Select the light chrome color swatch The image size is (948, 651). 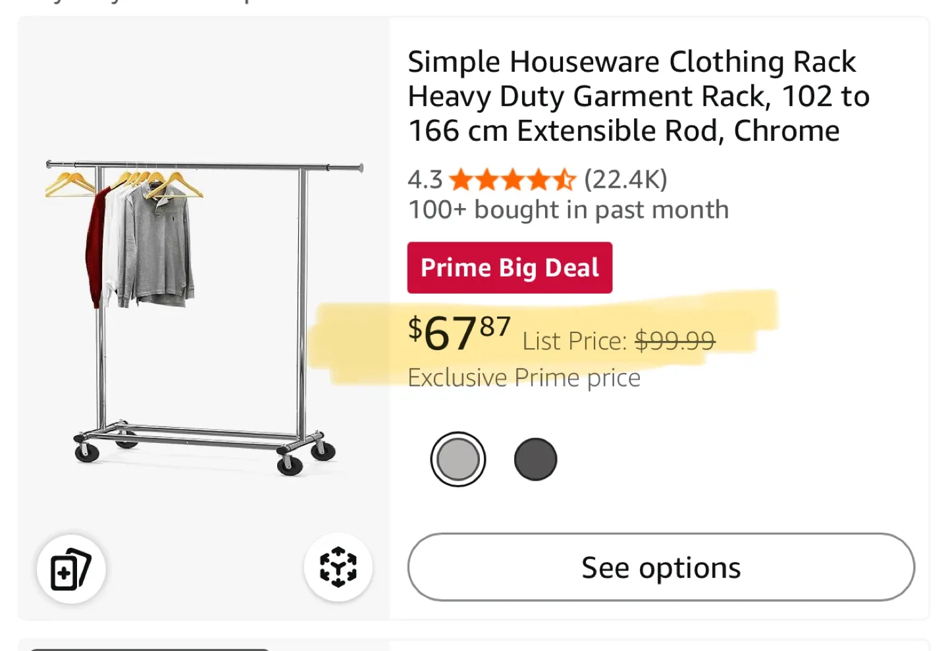coord(458,458)
